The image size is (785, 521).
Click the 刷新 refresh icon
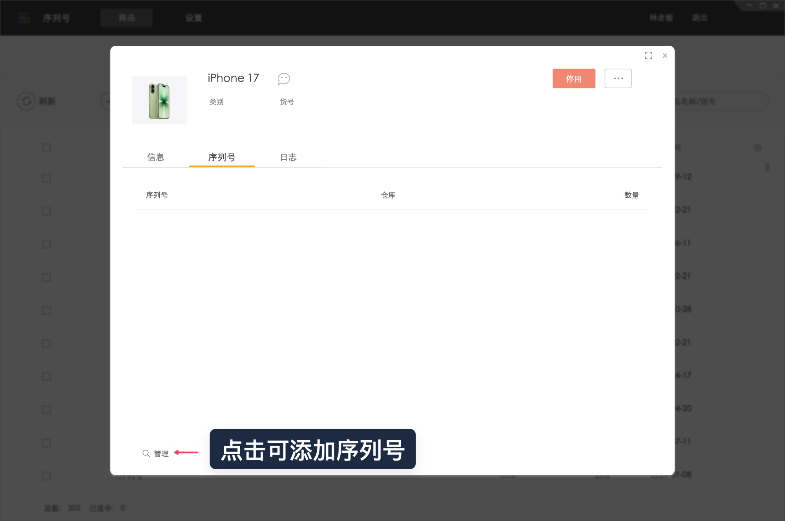[x=26, y=101]
